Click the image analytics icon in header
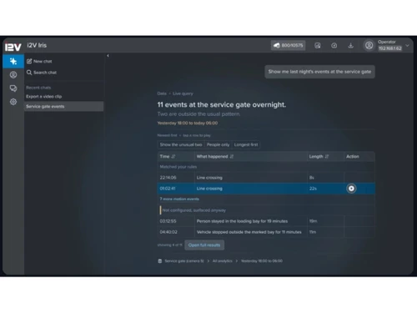 coord(318,45)
